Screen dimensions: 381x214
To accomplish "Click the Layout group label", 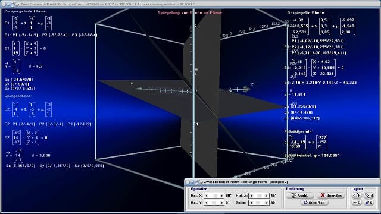I will (357, 189).
